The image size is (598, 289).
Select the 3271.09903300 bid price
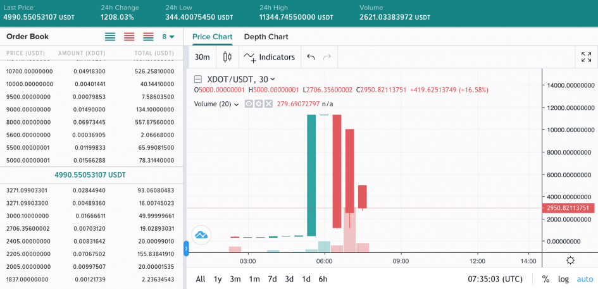[x=28, y=203]
